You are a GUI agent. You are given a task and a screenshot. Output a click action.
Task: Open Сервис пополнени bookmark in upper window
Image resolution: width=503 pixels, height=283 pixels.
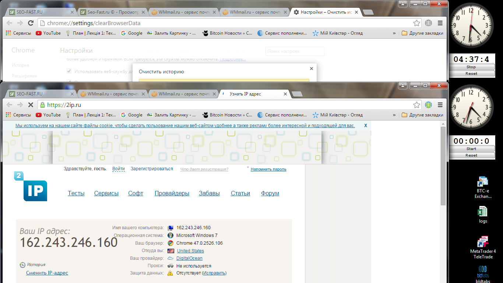click(x=282, y=33)
